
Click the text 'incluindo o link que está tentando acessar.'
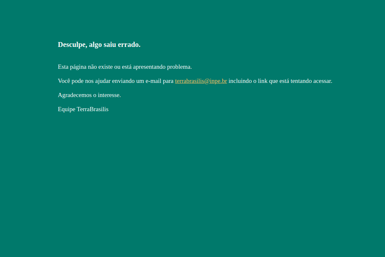(x=280, y=81)
